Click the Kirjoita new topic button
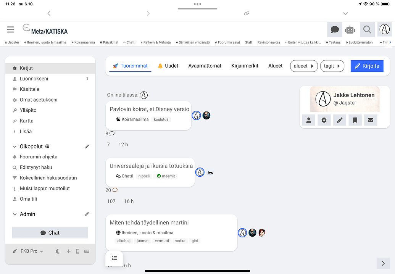 point(367,66)
